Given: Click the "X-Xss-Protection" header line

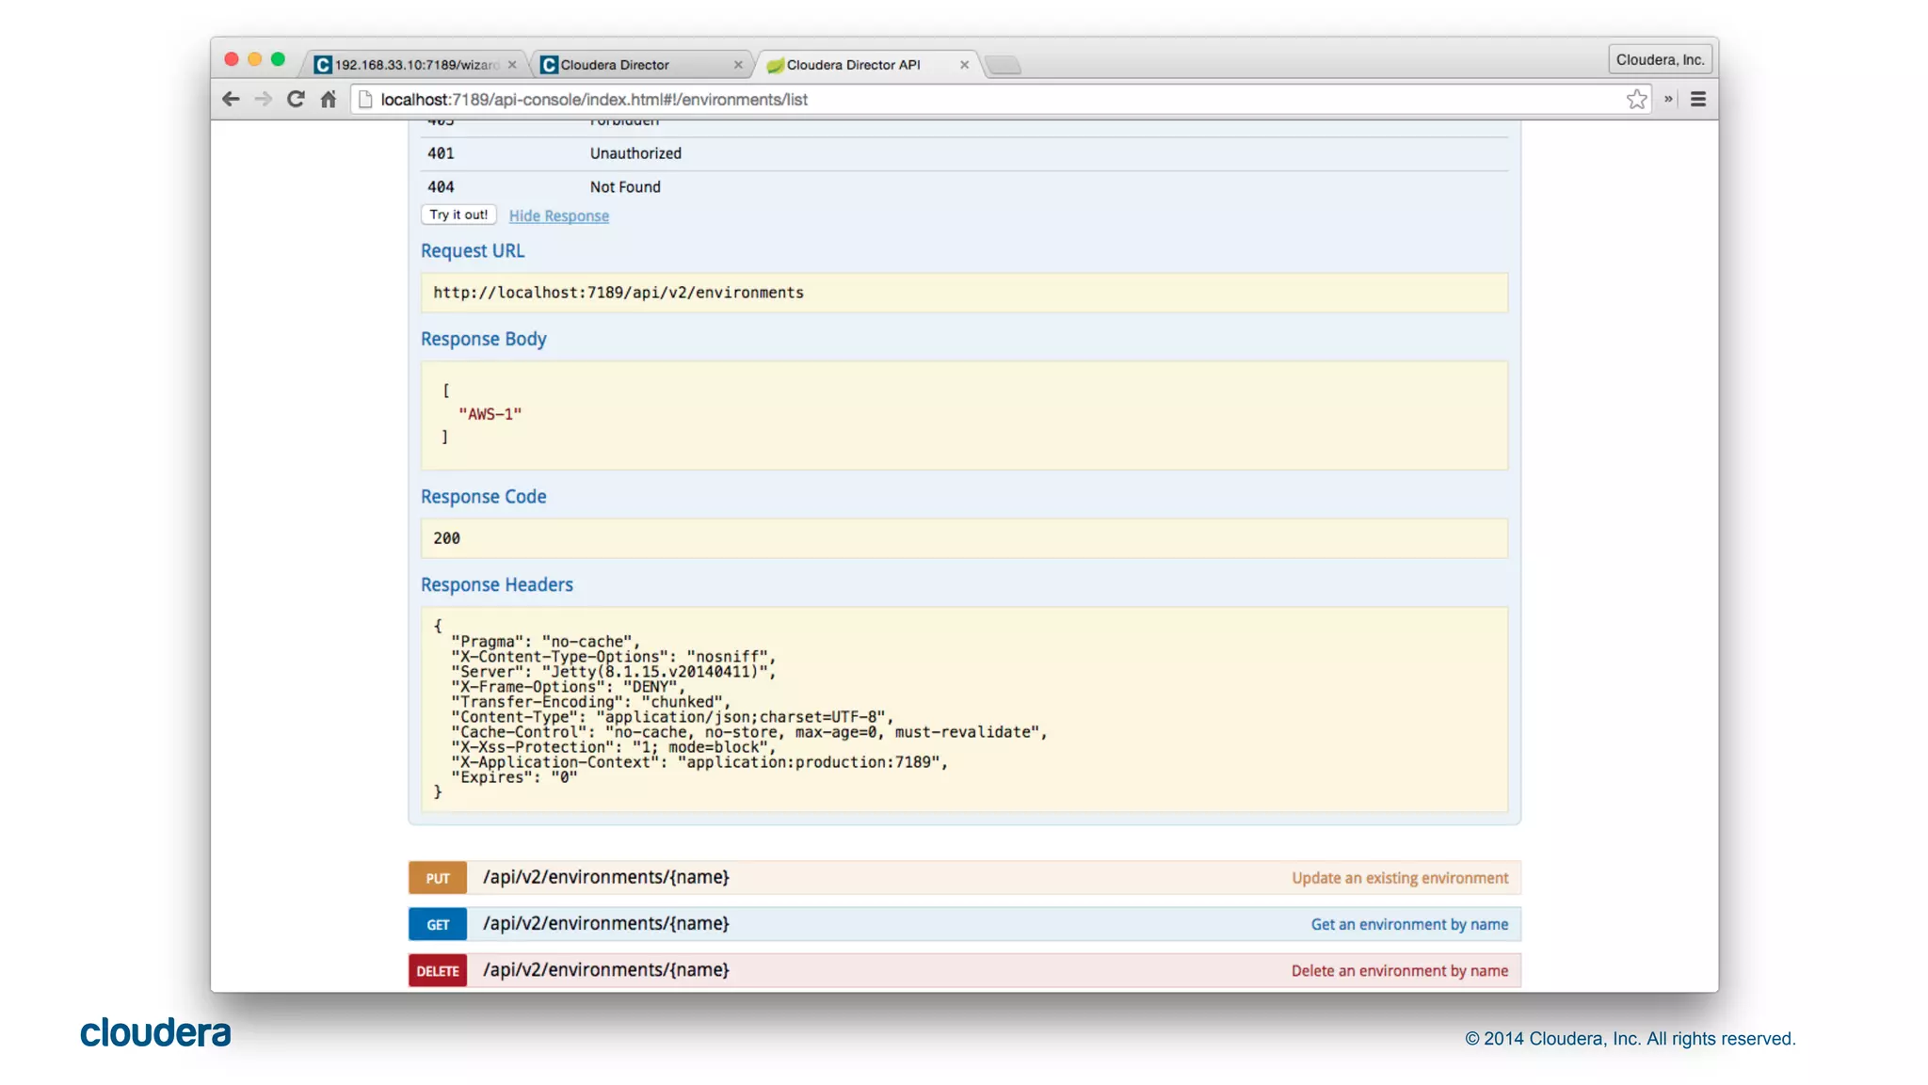Looking at the screenshot, I should 614,747.
